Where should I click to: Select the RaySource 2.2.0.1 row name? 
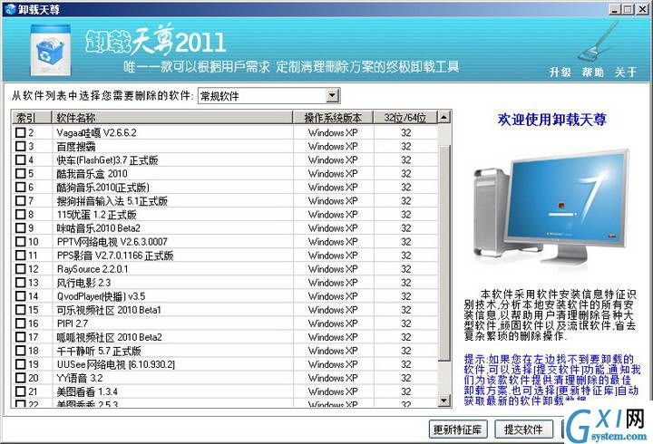tap(93, 269)
